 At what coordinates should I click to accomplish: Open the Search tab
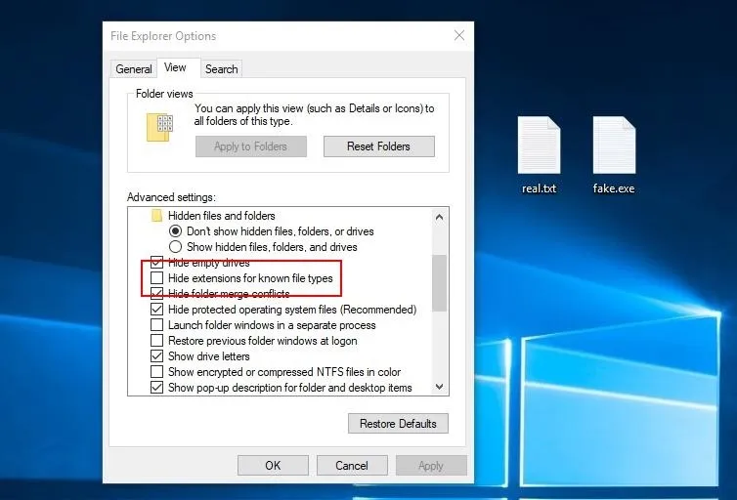(x=221, y=69)
